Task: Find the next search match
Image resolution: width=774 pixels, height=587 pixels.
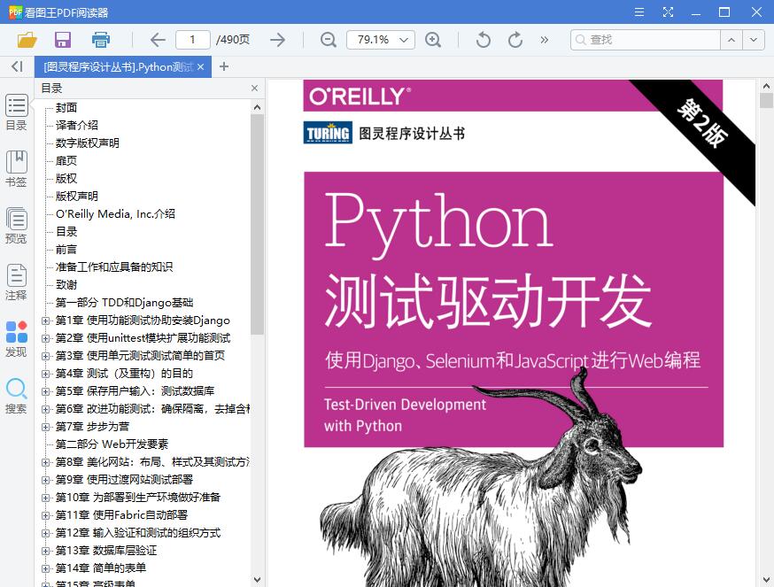Action: pos(754,40)
